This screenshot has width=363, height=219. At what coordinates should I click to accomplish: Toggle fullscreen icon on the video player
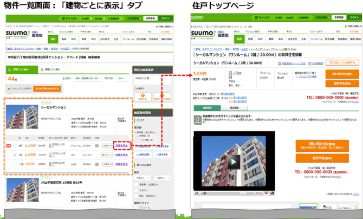click(x=272, y=193)
